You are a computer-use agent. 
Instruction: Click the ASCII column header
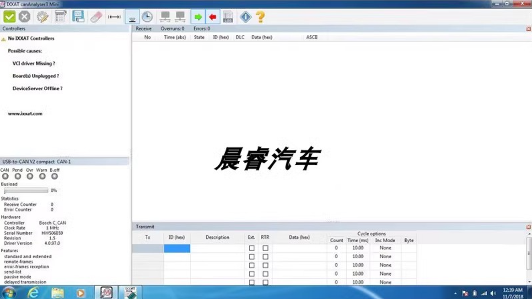(312, 38)
